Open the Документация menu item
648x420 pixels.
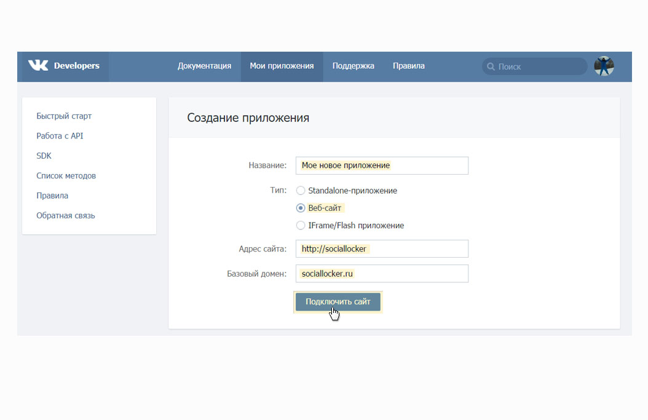tap(204, 66)
